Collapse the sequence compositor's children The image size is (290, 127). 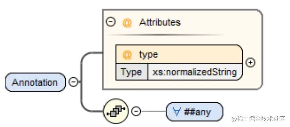point(136,111)
